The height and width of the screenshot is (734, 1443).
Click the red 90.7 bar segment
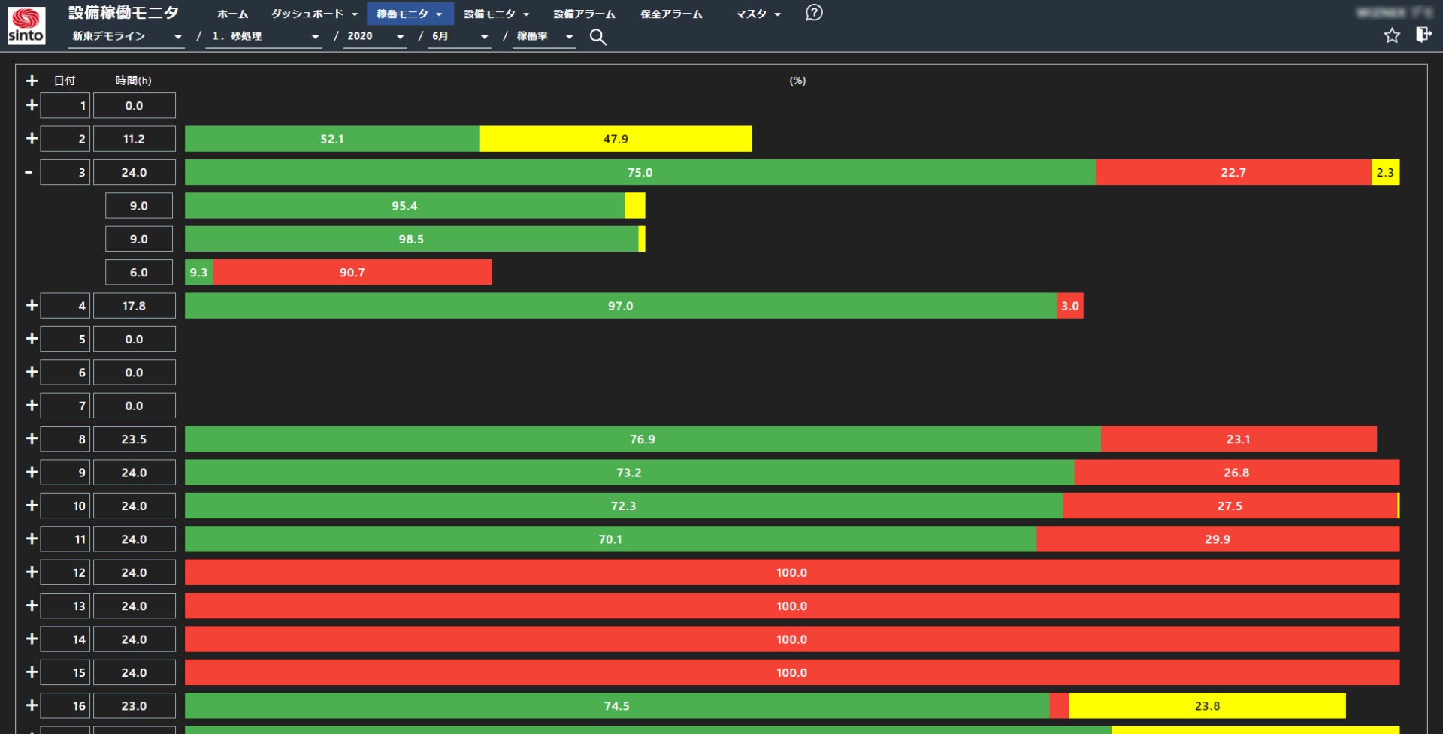tap(352, 272)
